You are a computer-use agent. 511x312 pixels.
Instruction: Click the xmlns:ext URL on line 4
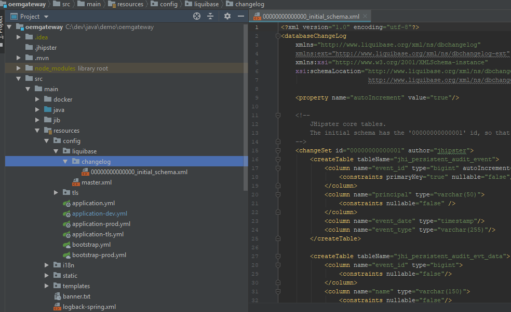coord(421,53)
